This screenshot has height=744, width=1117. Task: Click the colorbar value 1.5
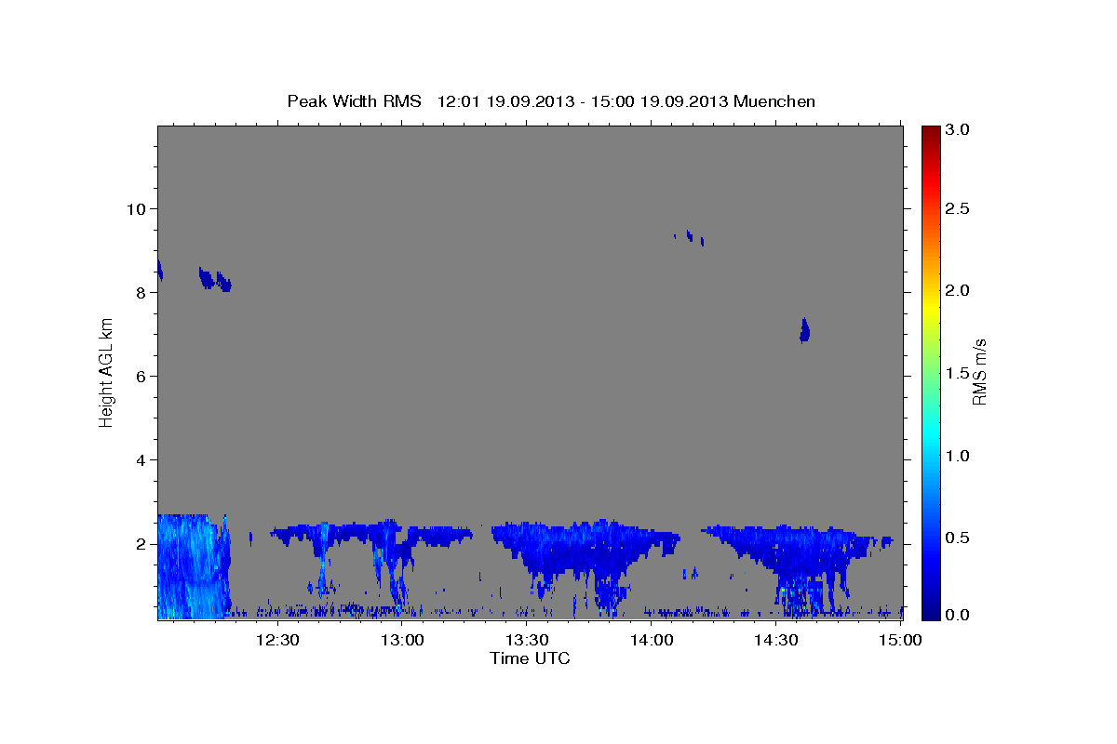click(x=959, y=373)
